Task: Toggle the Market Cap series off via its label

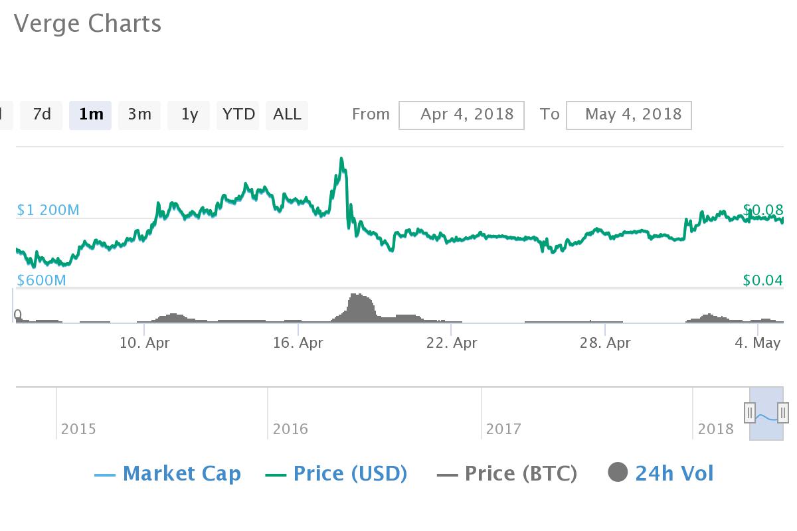Action: pyautogui.click(x=183, y=473)
